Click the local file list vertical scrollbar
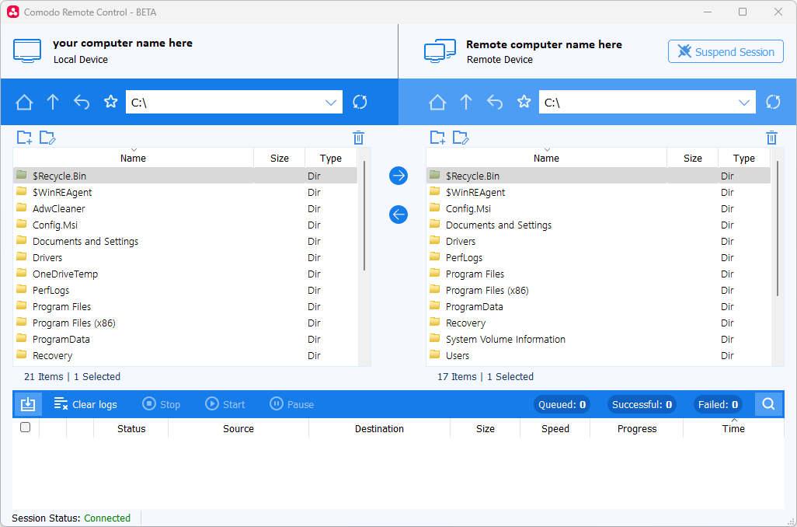This screenshot has height=527, width=797. coord(364,218)
